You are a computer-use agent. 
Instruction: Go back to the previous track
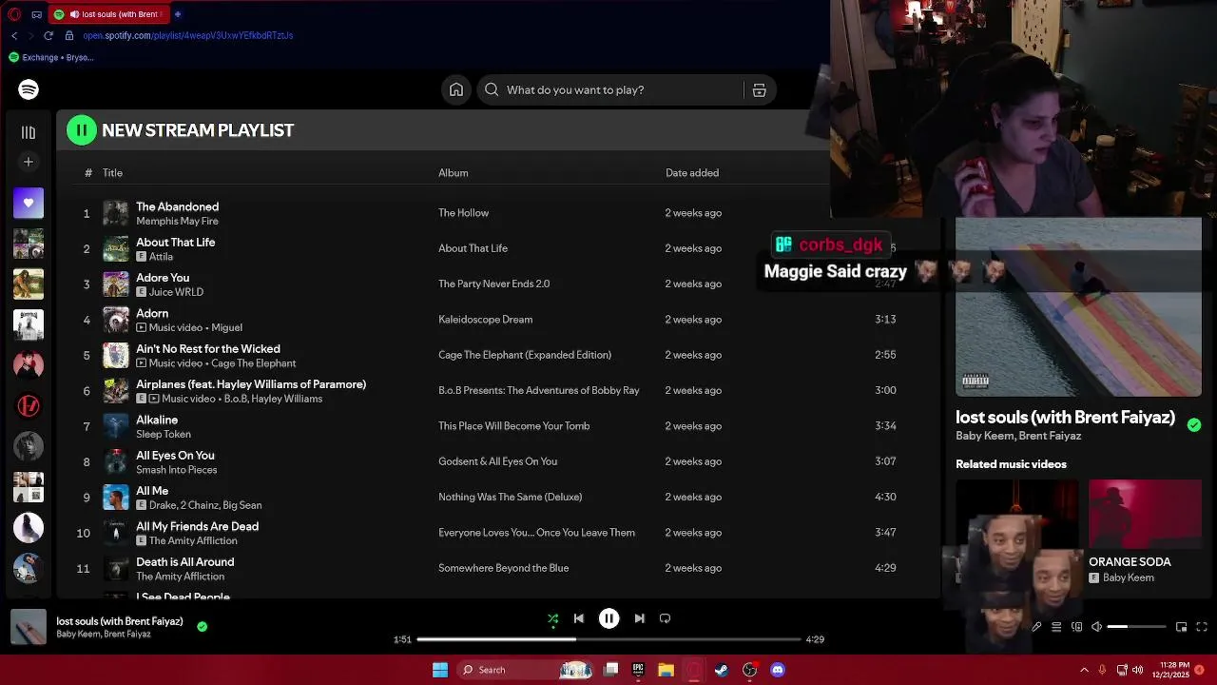[x=578, y=618]
